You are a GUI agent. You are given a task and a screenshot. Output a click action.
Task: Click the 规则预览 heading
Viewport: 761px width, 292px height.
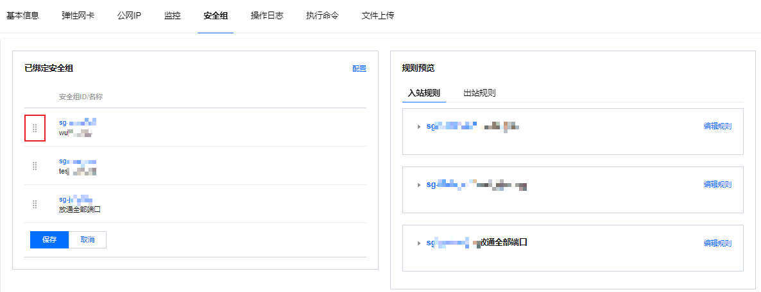pos(418,69)
